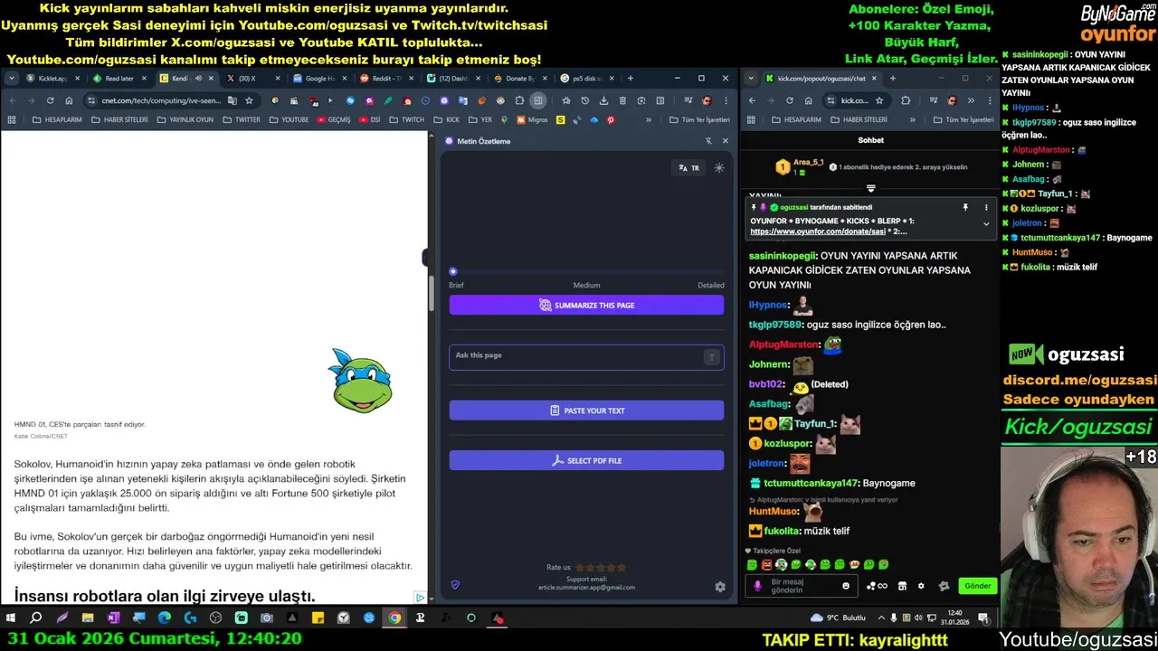This screenshot has width=1158, height=651.
Task: Reload the cnet.com page
Action: (50, 100)
